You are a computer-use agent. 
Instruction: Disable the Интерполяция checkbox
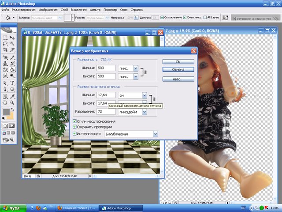74,133
